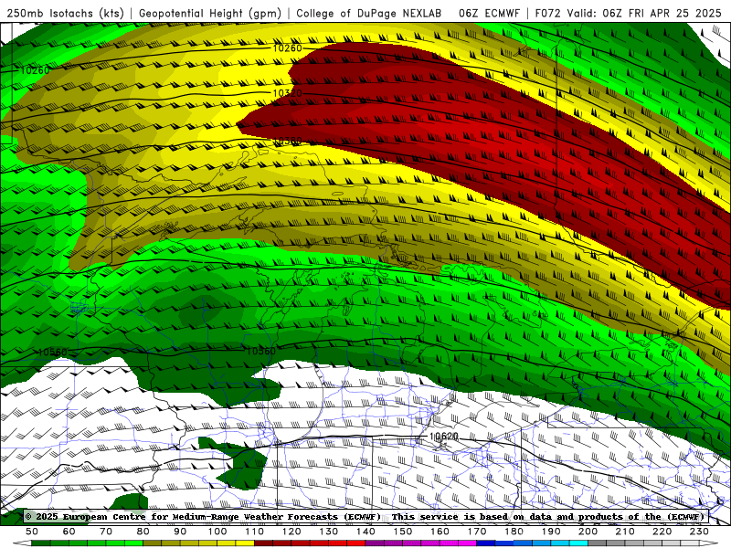Click the 10620 height contour label
This screenshot has width=731, height=548.
(x=444, y=437)
